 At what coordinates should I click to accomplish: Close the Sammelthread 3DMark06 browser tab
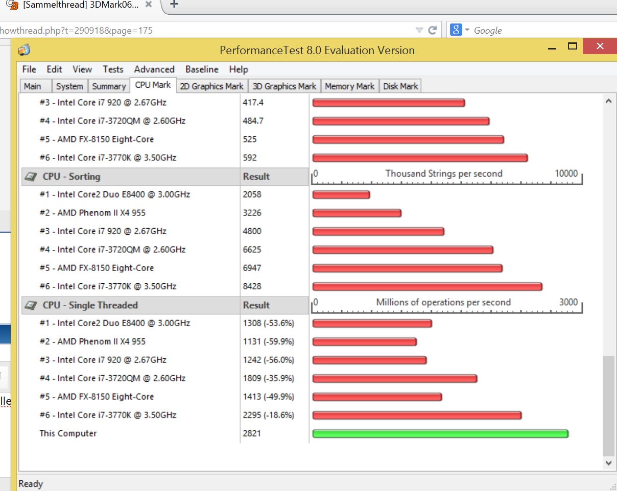click(x=149, y=5)
